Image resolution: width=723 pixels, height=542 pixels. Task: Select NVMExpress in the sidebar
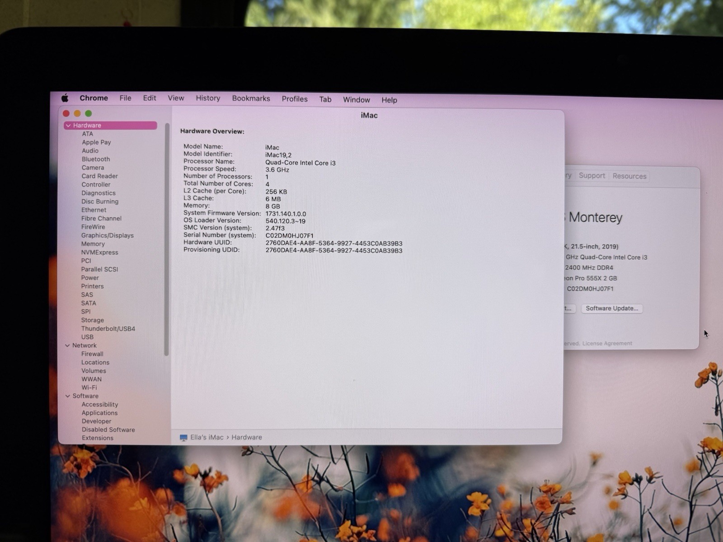tap(99, 252)
